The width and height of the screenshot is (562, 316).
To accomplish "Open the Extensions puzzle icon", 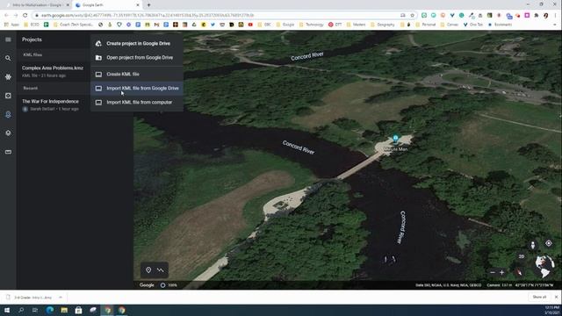I will pos(537,16).
